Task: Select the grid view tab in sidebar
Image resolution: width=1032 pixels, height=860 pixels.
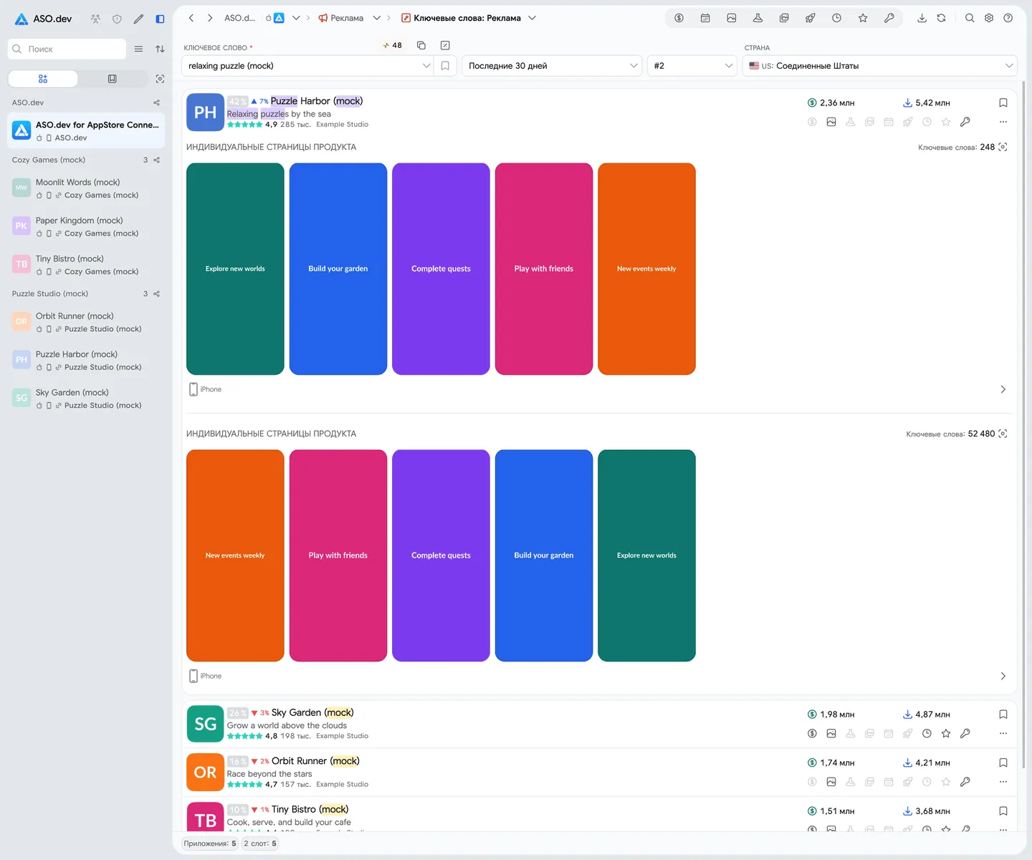Action: (x=43, y=79)
